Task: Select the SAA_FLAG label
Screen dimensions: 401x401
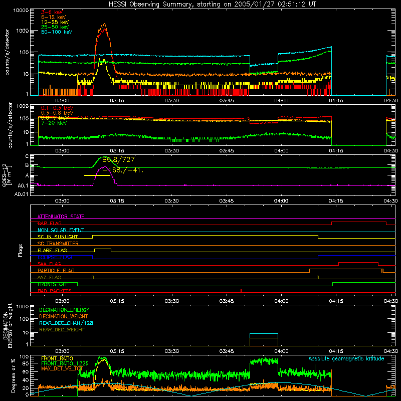Action: click(x=49, y=264)
